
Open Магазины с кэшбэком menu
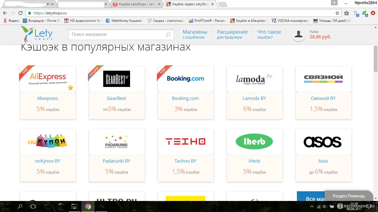coord(195,35)
